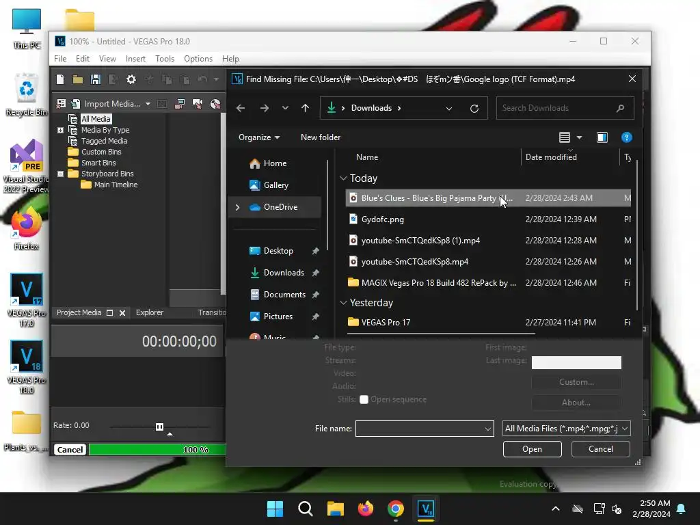The image size is (700, 525).
Task: Click Remove unused media icon in Project Media
Action: pyautogui.click(x=61, y=104)
